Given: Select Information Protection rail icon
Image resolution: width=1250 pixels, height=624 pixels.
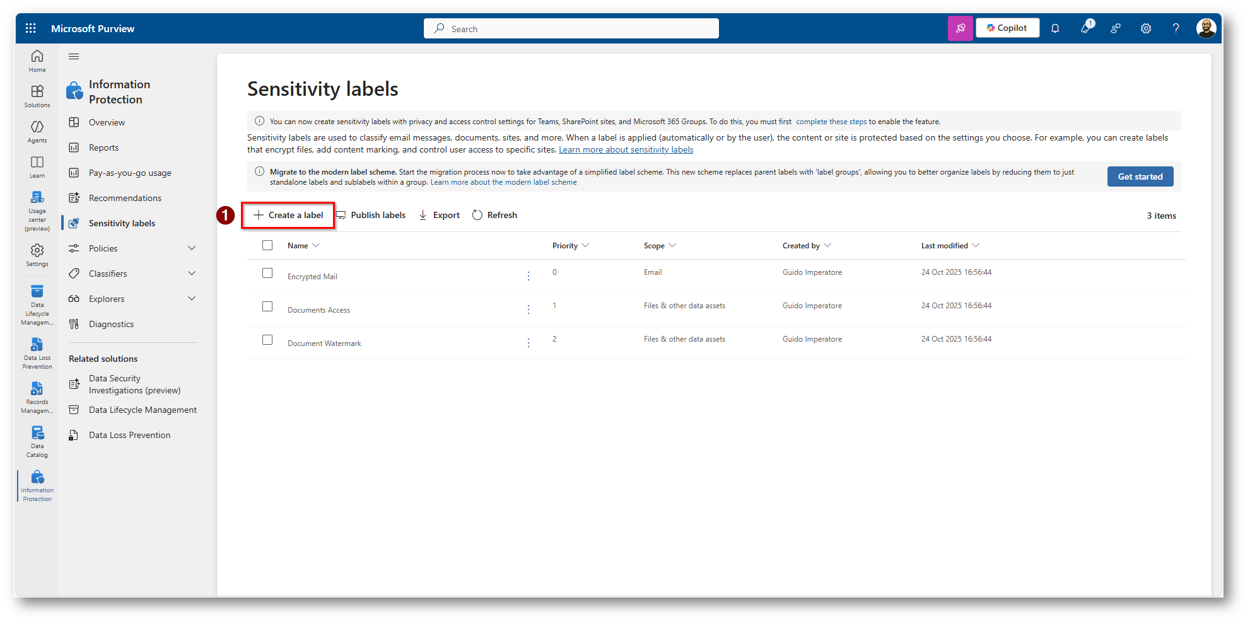Looking at the screenshot, I should point(37,486).
